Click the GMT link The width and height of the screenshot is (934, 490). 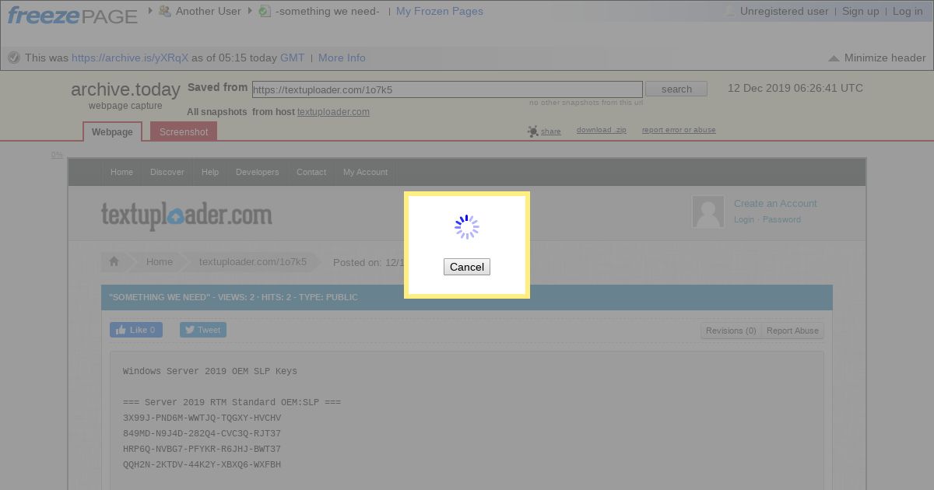pyautogui.click(x=293, y=58)
